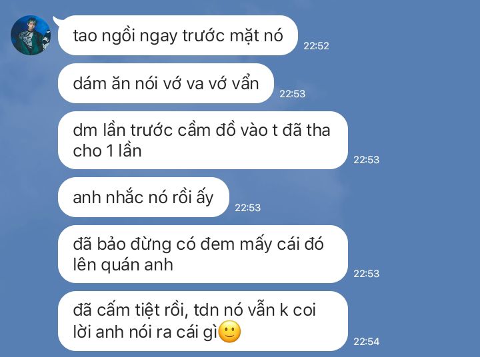
Task: Click timestamp next to "cho 1 lần" message
Action: tap(366, 160)
